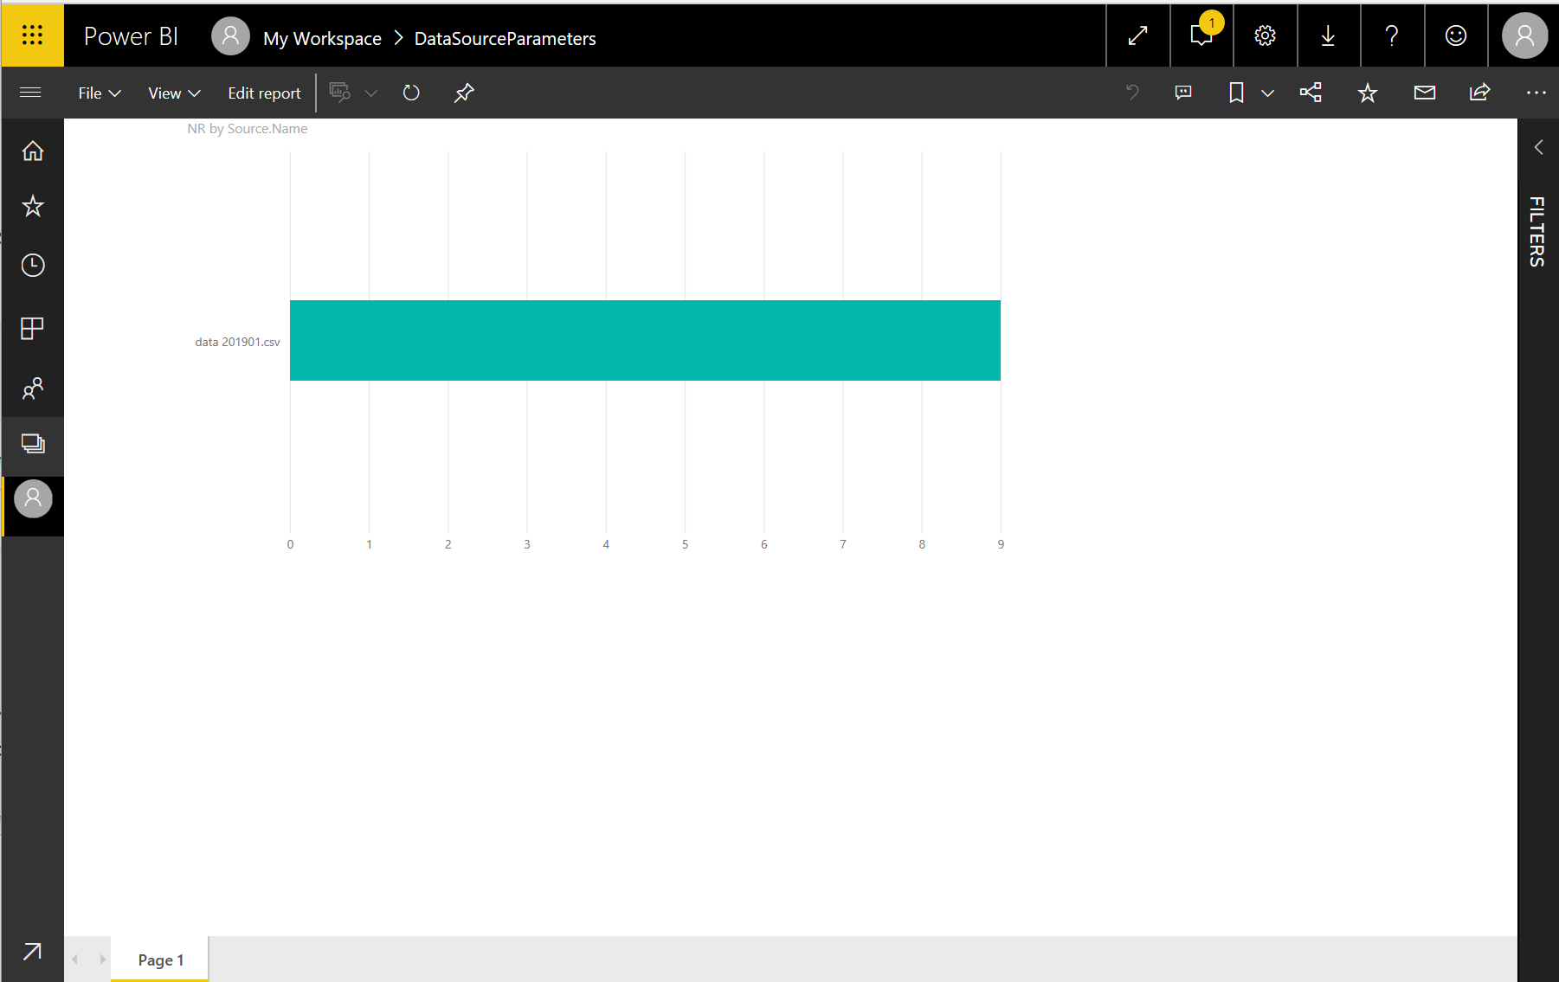Pin this report page to a dashboard
The image size is (1559, 982).
click(x=464, y=93)
